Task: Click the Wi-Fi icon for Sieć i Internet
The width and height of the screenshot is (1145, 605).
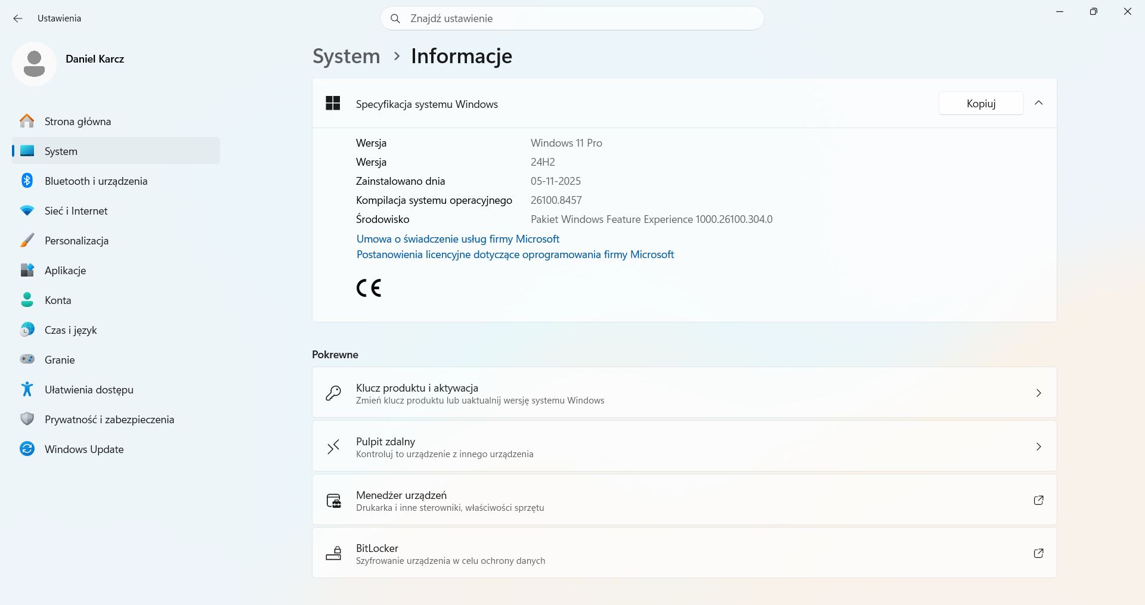Action: (x=27, y=210)
